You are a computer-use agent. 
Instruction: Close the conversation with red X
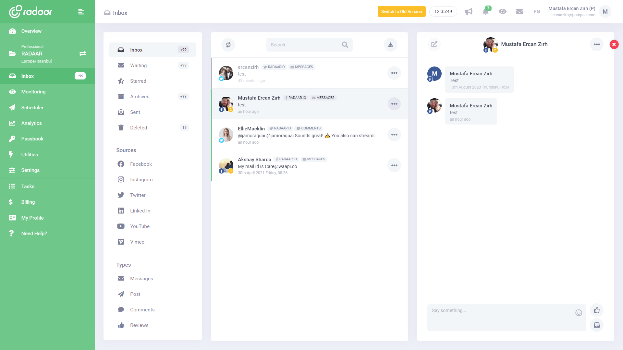(x=614, y=44)
